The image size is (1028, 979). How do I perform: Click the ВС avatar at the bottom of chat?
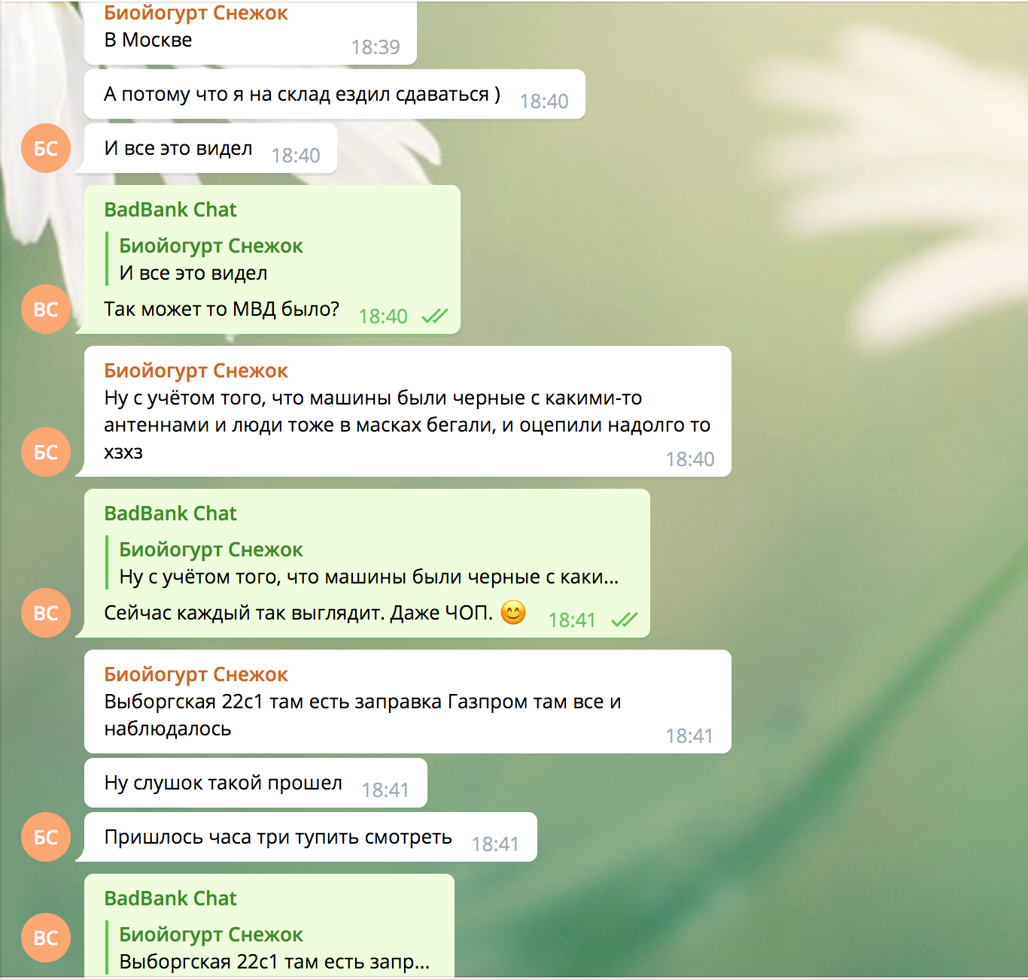pyautogui.click(x=46, y=938)
